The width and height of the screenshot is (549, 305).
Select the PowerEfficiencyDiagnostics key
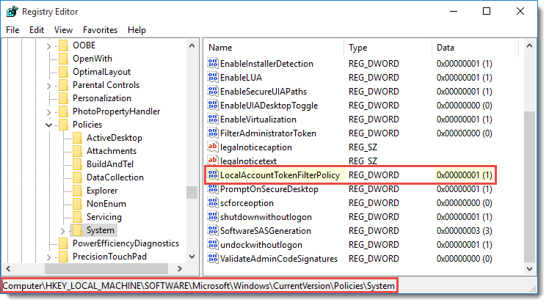click(126, 243)
